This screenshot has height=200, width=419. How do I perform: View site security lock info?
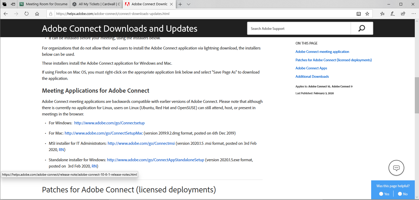click(51, 14)
